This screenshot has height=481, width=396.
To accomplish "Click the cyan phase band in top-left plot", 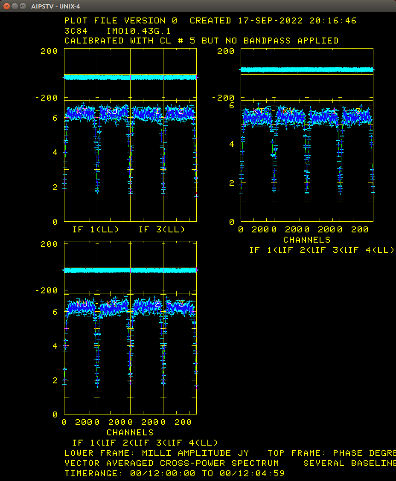I will point(130,77).
